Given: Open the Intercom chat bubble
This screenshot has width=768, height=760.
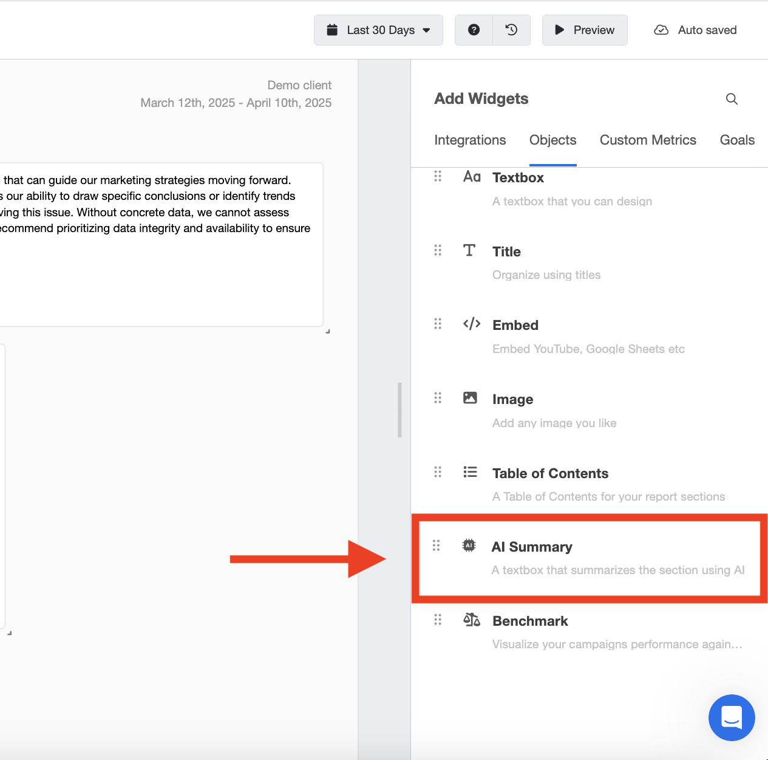Looking at the screenshot, I should (x=732, y=717).
